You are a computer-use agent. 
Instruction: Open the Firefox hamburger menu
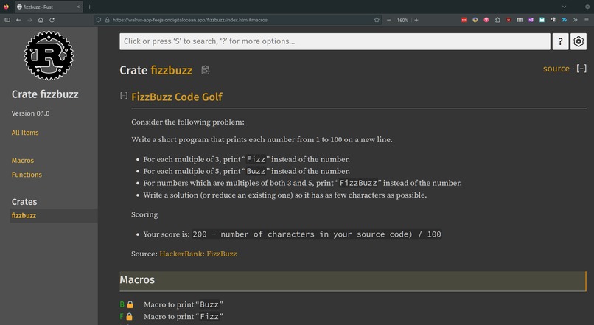tap(587, 20)
